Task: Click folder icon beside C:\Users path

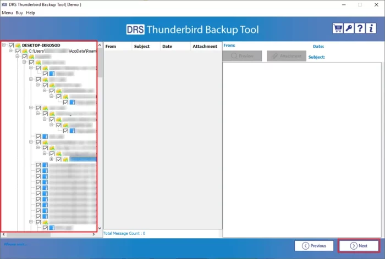Action: 25,51
